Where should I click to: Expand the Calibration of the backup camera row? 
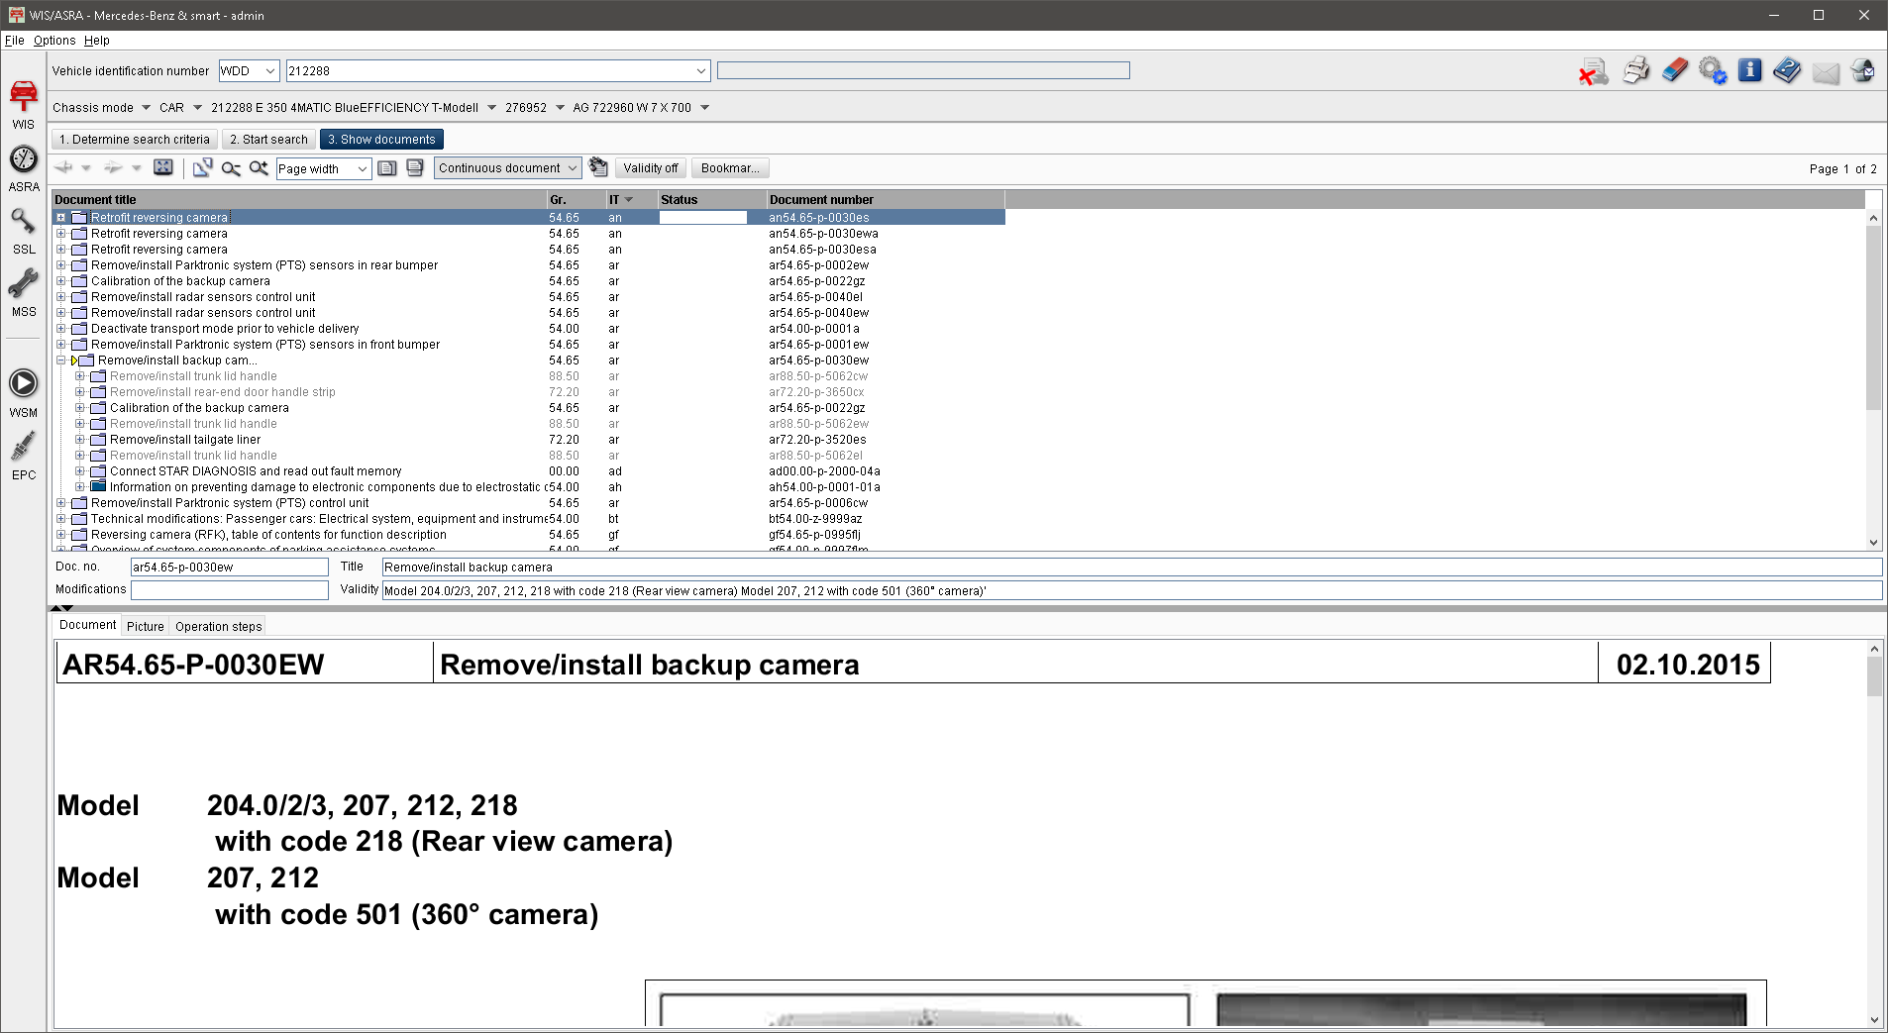(x=61, y=281)
